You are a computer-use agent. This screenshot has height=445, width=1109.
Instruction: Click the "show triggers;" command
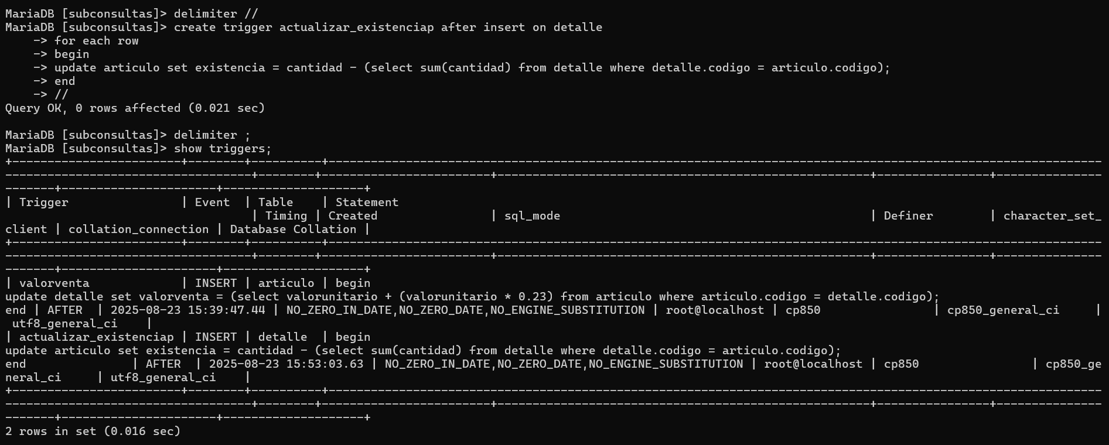click(x=223, y=148)
